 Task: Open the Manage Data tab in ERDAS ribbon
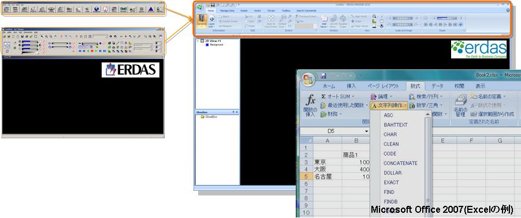[227, 10]
